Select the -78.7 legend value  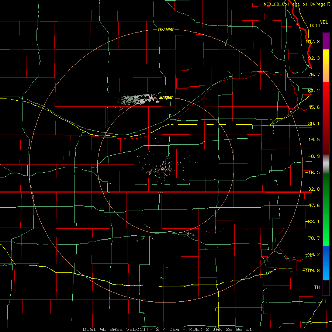(x=312, y=238)
